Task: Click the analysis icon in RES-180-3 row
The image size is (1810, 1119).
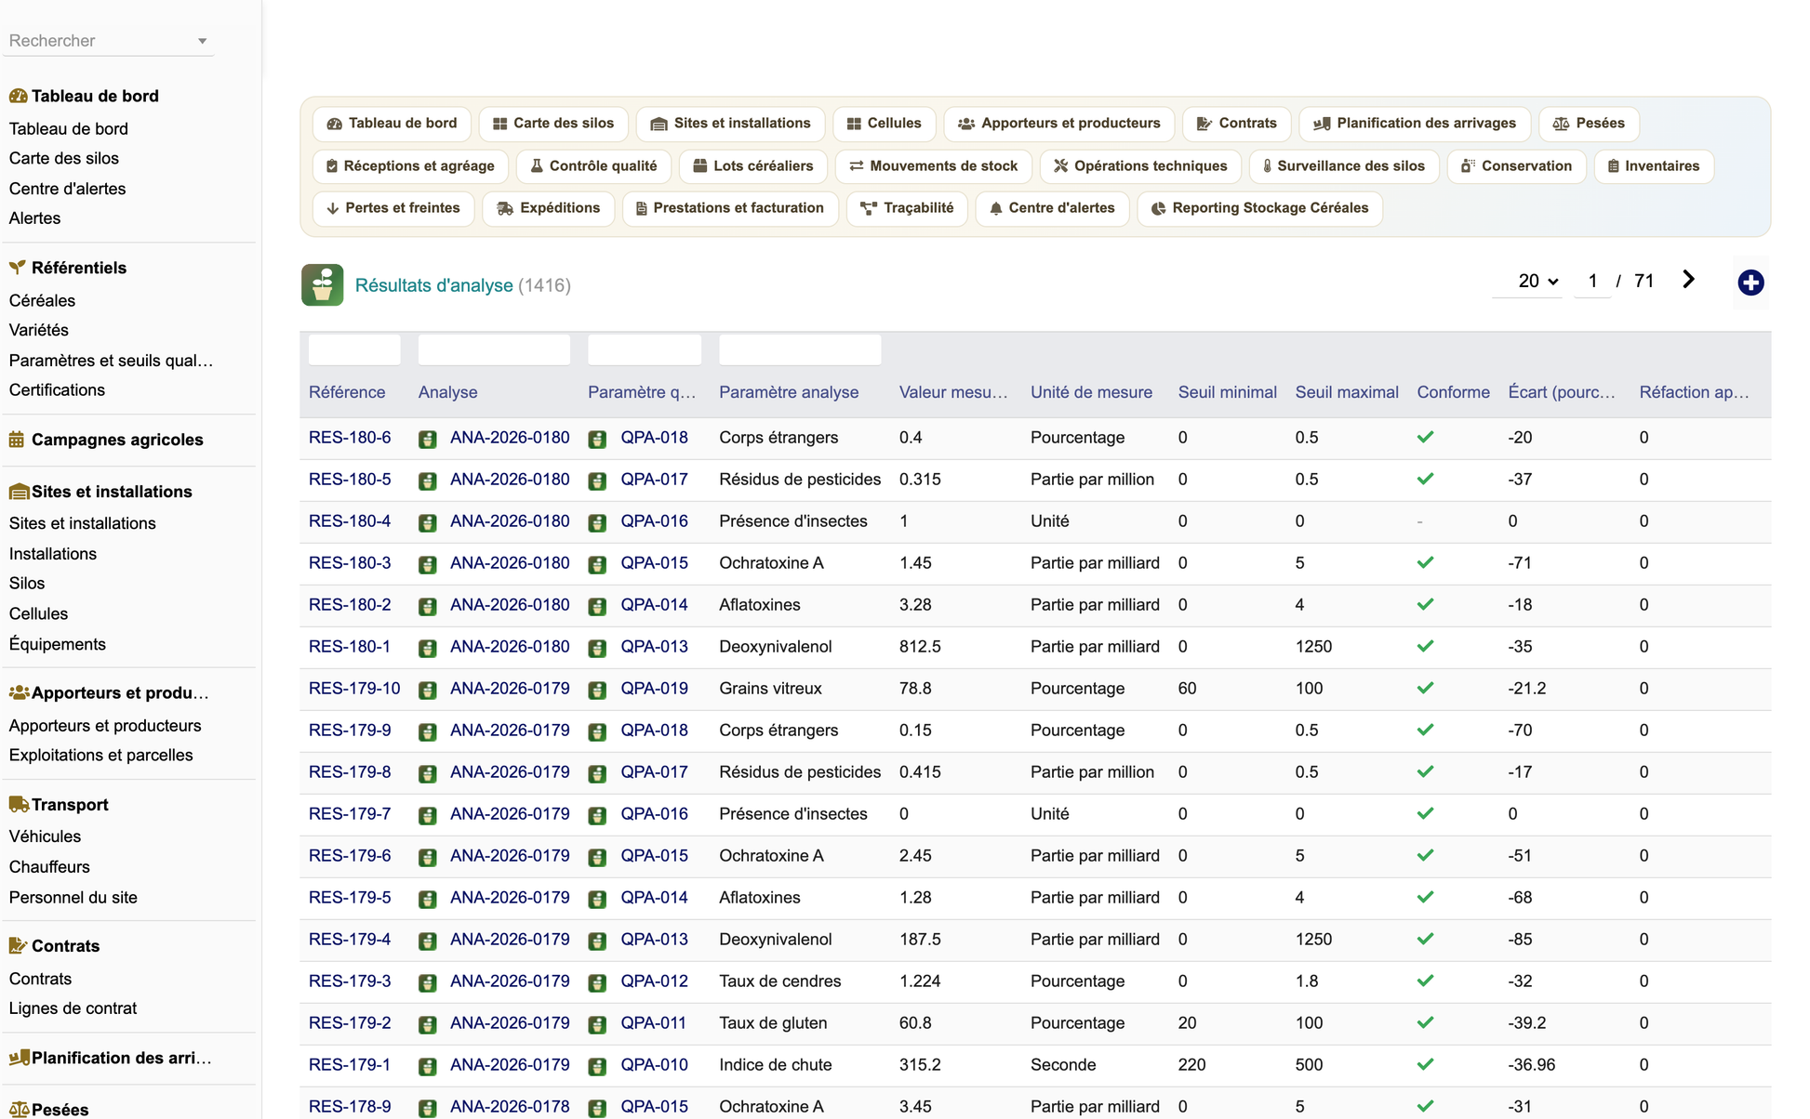Action: click(x=428, y=564)
